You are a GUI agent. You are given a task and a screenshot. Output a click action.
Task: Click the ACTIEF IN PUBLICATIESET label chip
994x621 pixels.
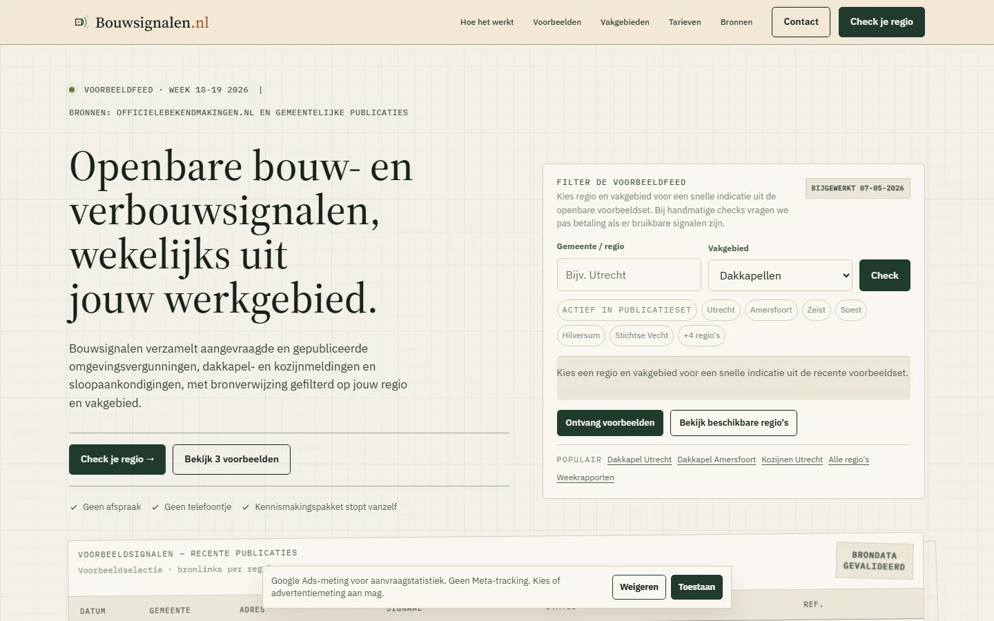click(627, 310)
